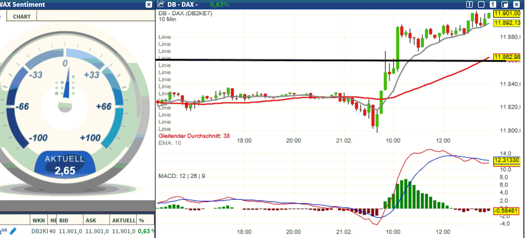This screenshot has width=528, height=238.
Task: Click the Gleitender Durchschnitt: 38 legend text
Action: point(194,136)
